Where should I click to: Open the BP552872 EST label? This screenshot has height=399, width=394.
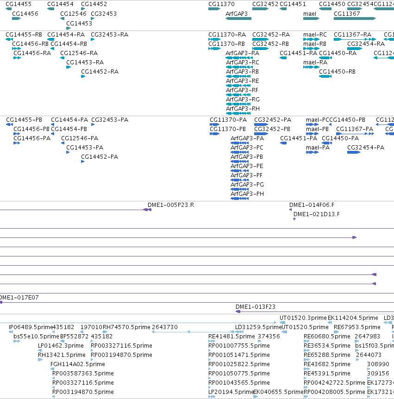75,337
